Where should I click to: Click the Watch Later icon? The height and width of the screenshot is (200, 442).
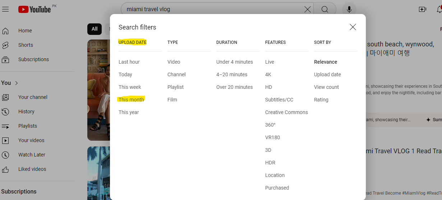(5, 155)
